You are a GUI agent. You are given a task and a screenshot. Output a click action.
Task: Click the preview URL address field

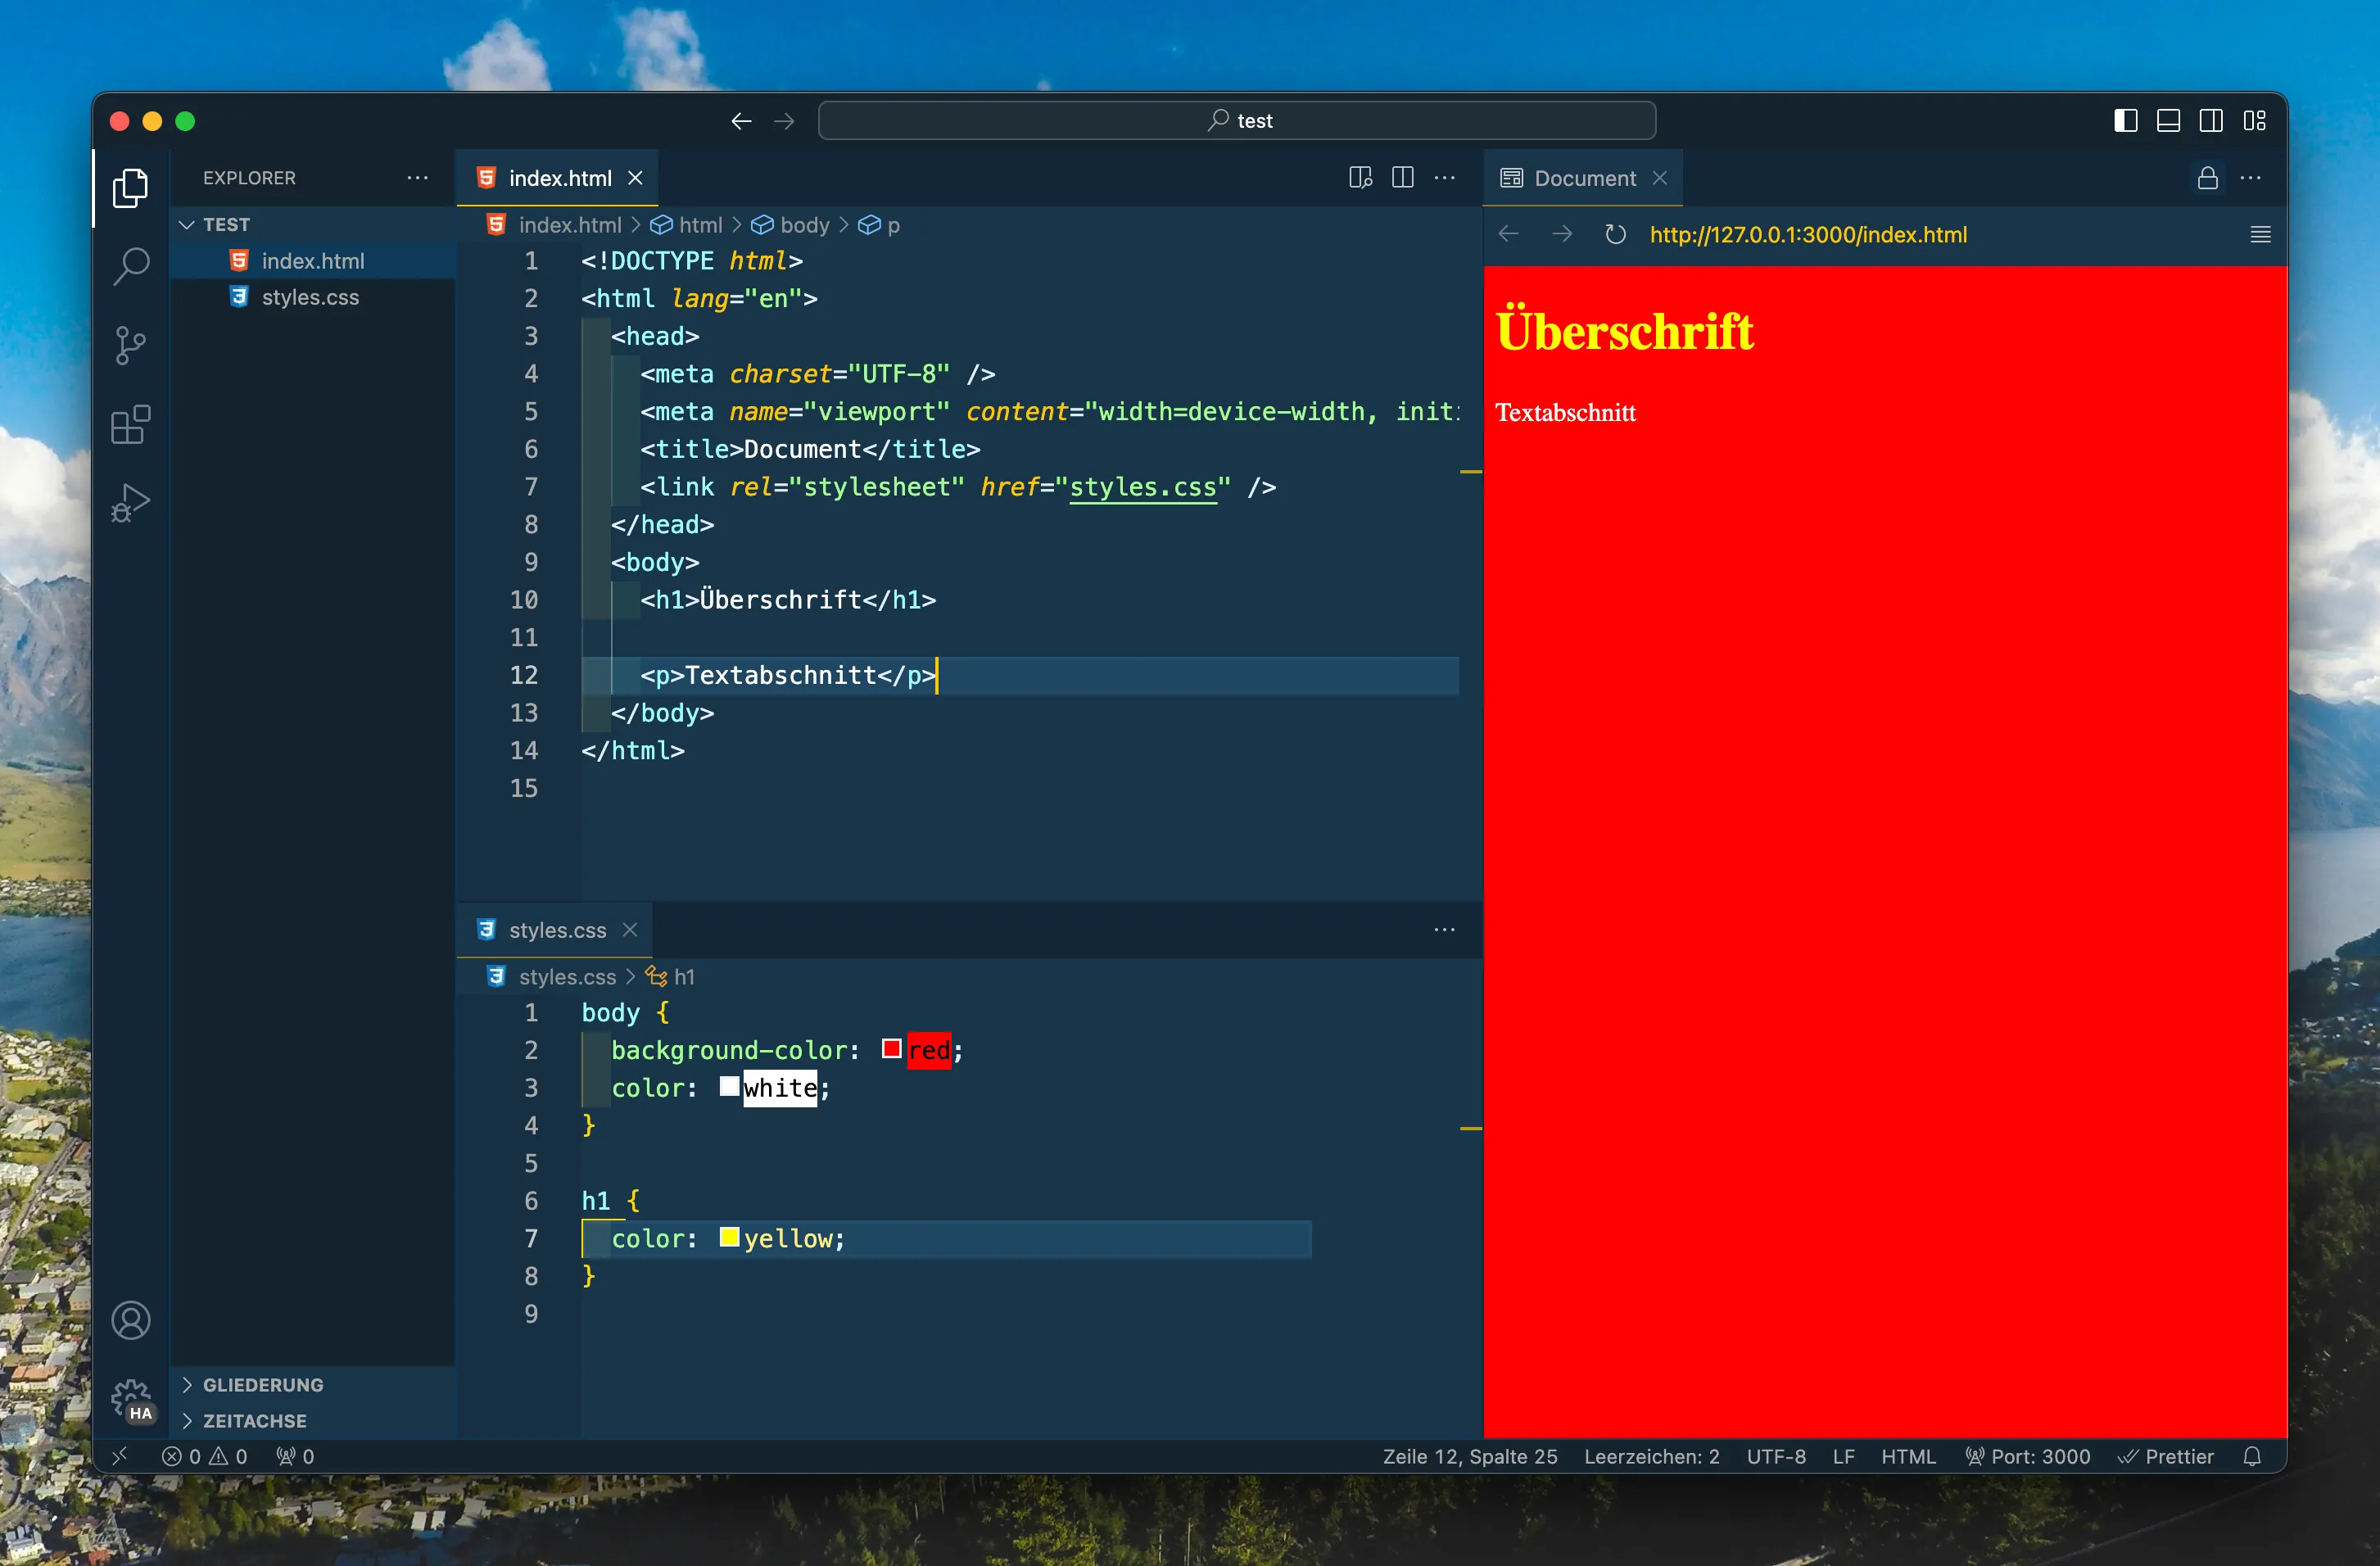[x=1808, y=234]
